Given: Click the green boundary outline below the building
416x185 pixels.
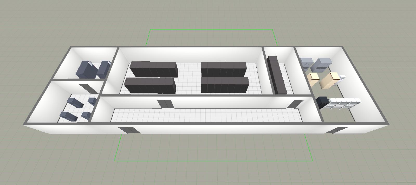Looking at the screenshot, I should tap(213, 161).
